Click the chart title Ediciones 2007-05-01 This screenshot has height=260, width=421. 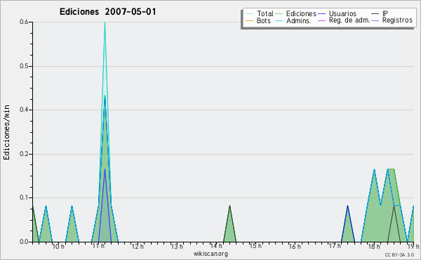[107, 12]
